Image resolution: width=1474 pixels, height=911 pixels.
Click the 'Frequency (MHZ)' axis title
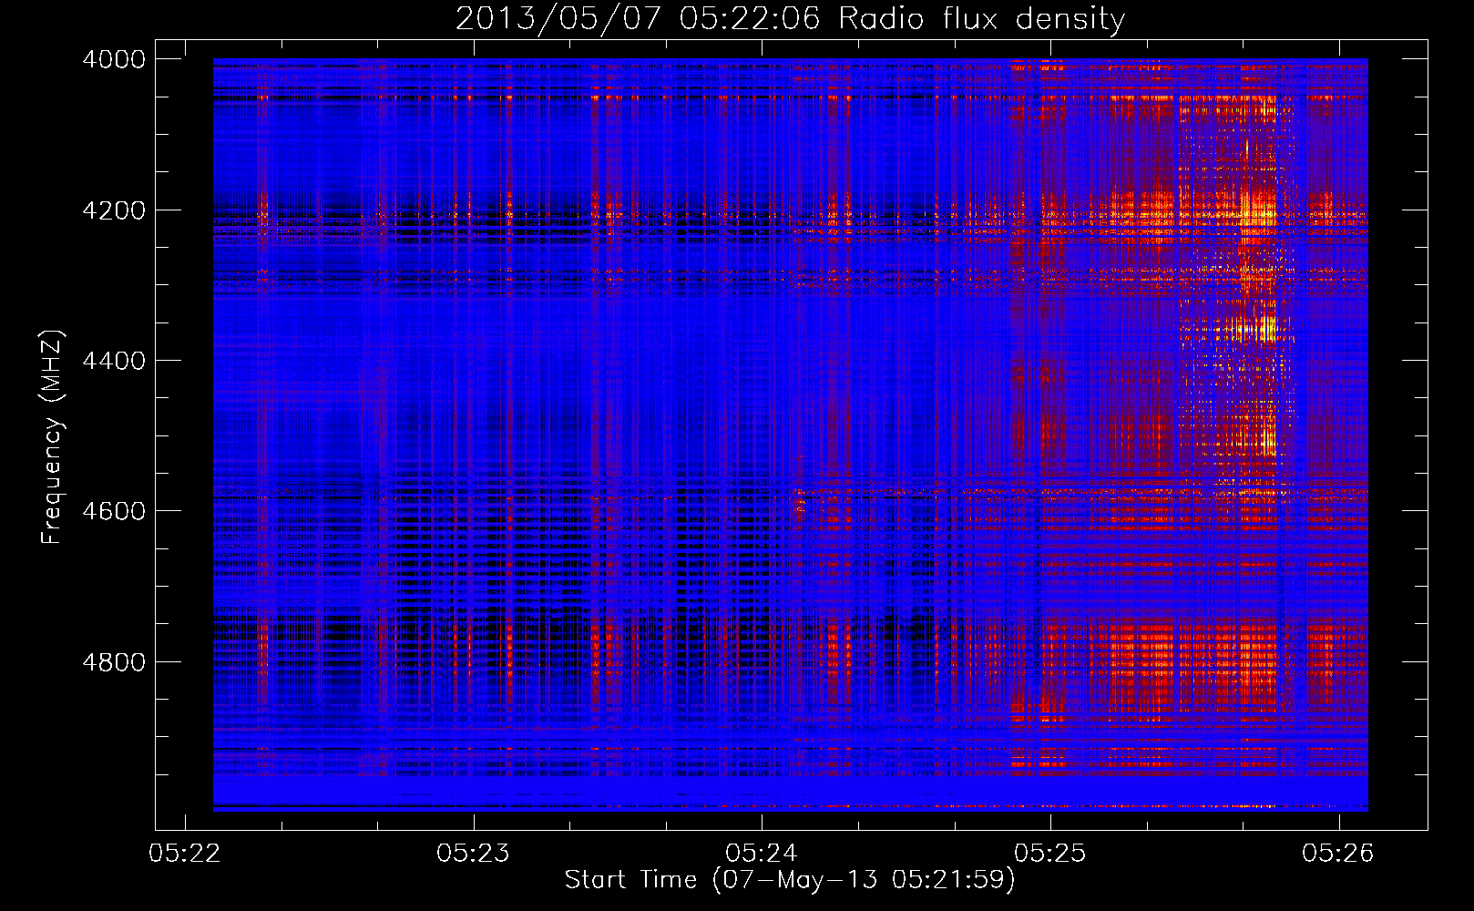coord(53,437)
